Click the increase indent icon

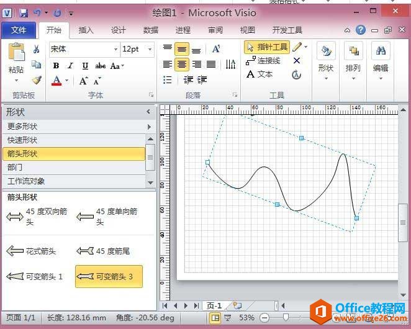coord(202,79)
